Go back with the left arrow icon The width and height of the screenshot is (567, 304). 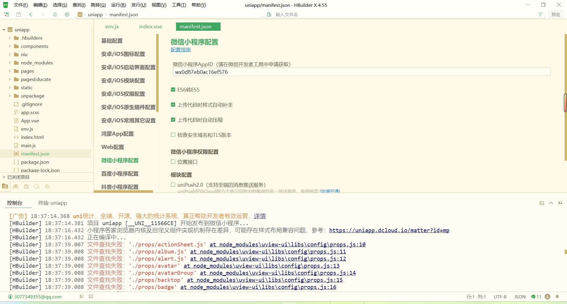pos(31,14)
